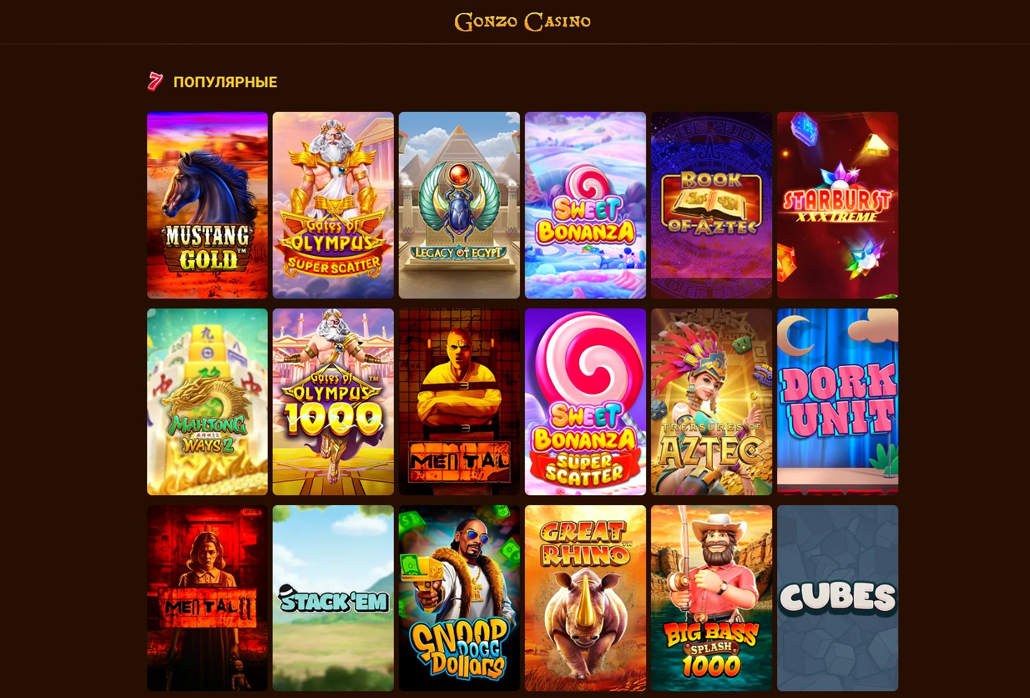Launch Snoop Dogg Dollars slot
The height and width of the screenshot is (698, 1030).
459,598
